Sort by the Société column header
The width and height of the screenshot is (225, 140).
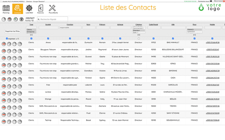pyautogui.click(x=48, y=25)
